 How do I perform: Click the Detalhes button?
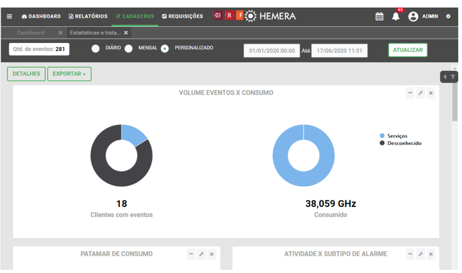(26, 74)
